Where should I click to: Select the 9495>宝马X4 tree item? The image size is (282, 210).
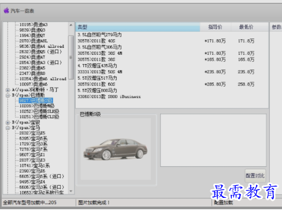tap(32, 182)
